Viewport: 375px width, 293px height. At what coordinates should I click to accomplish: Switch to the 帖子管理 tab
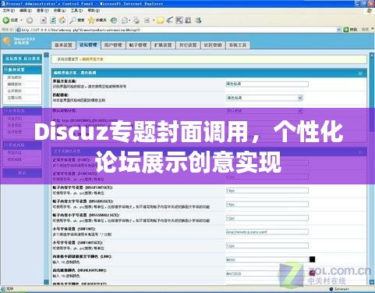point(138,45)
